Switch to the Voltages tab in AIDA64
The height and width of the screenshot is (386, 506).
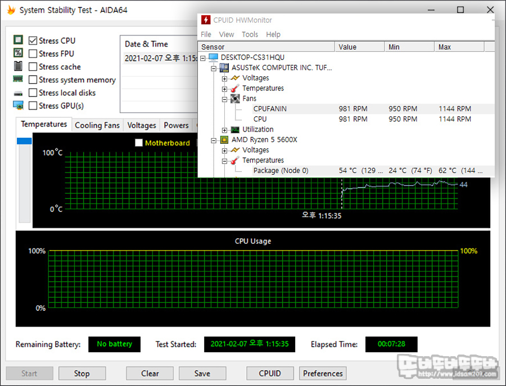pyautogui.click(x=141, y=125)
